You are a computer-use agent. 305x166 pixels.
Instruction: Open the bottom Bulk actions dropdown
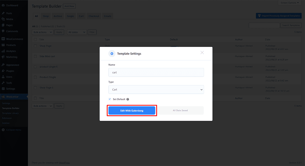click(43, 106)
